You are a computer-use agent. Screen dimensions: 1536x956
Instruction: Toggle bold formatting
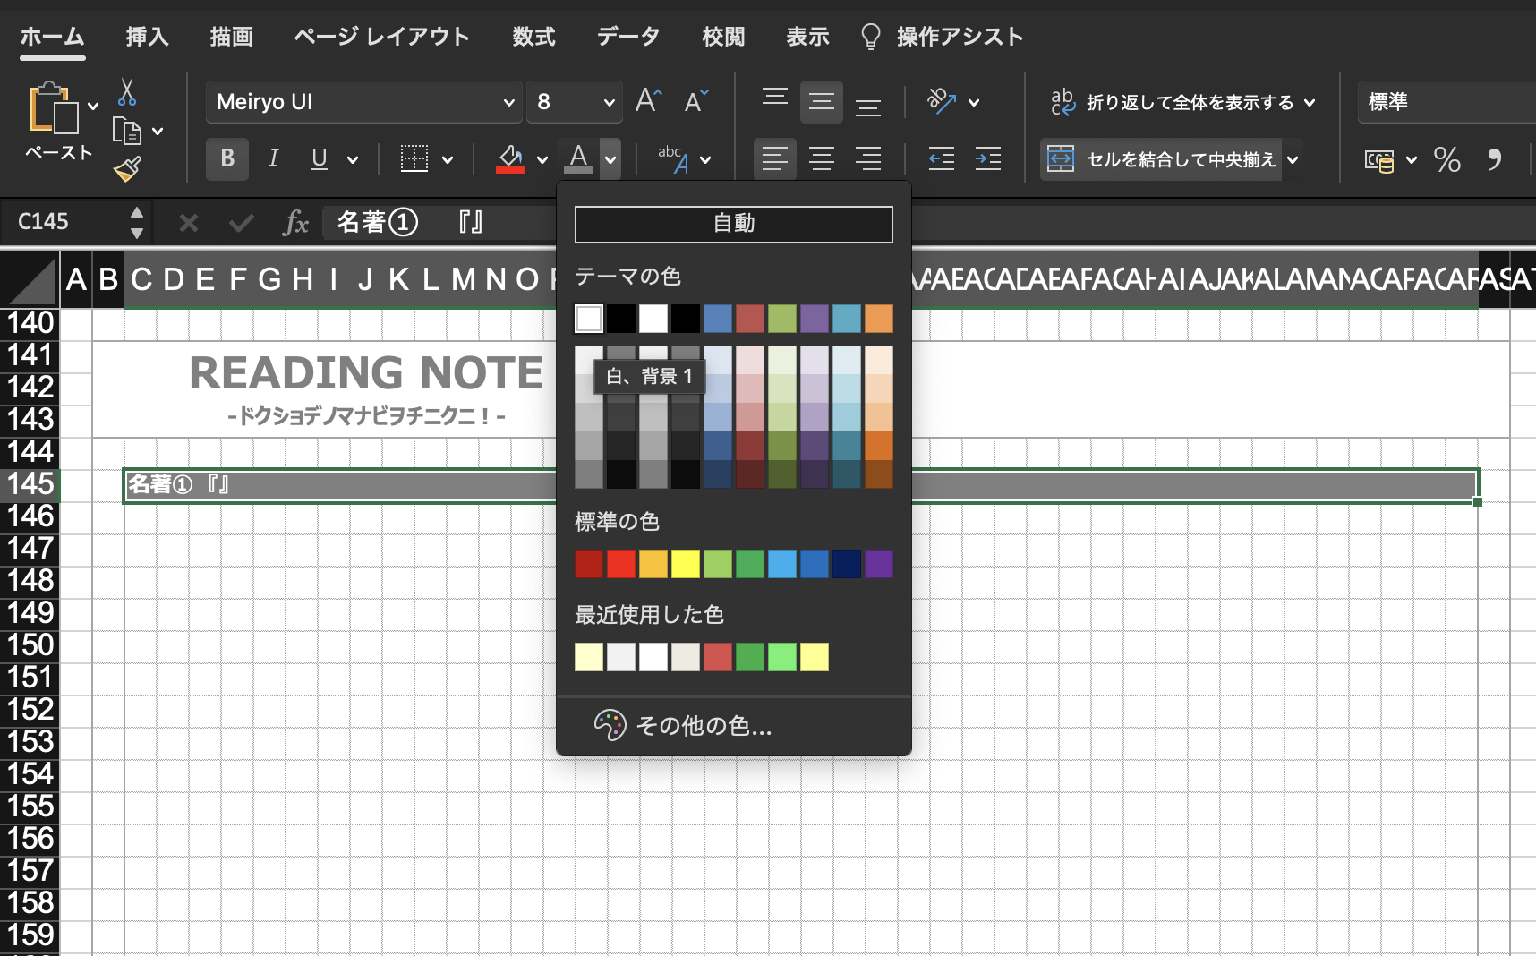click(x=227, y=159)
